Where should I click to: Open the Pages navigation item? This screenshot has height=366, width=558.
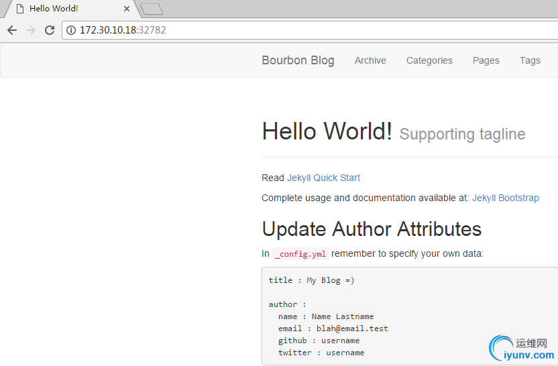tap(486, 60)
